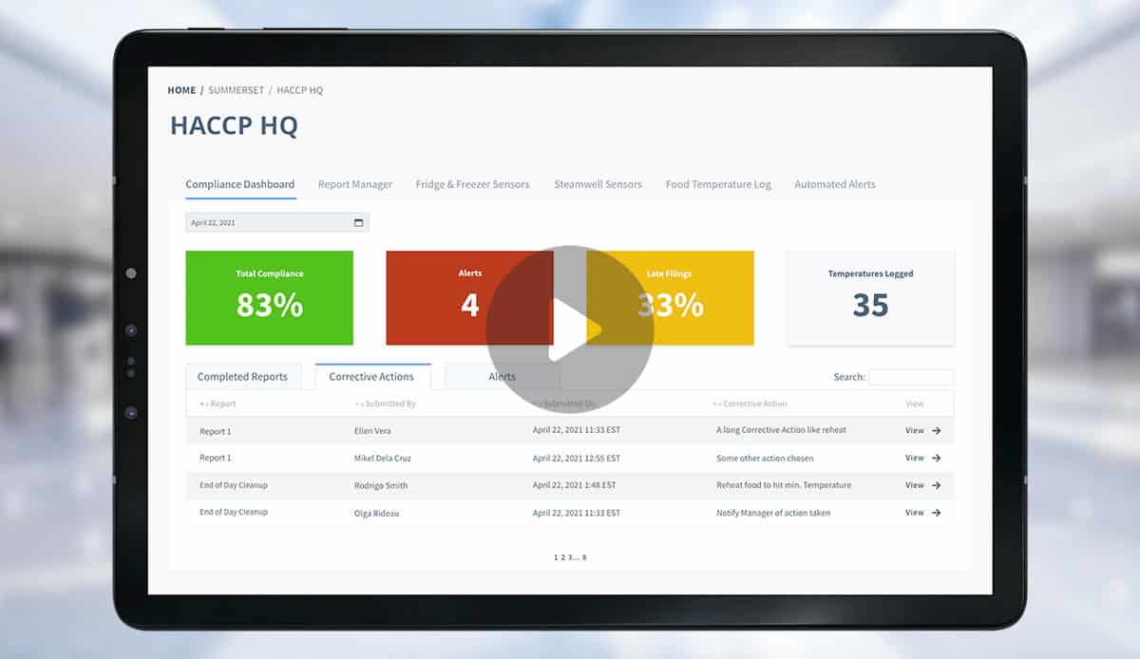This screenshot has width=1140, height=659.
Task: Open the Fridge & Freezer Sensors tab
Action: [472, 183]
